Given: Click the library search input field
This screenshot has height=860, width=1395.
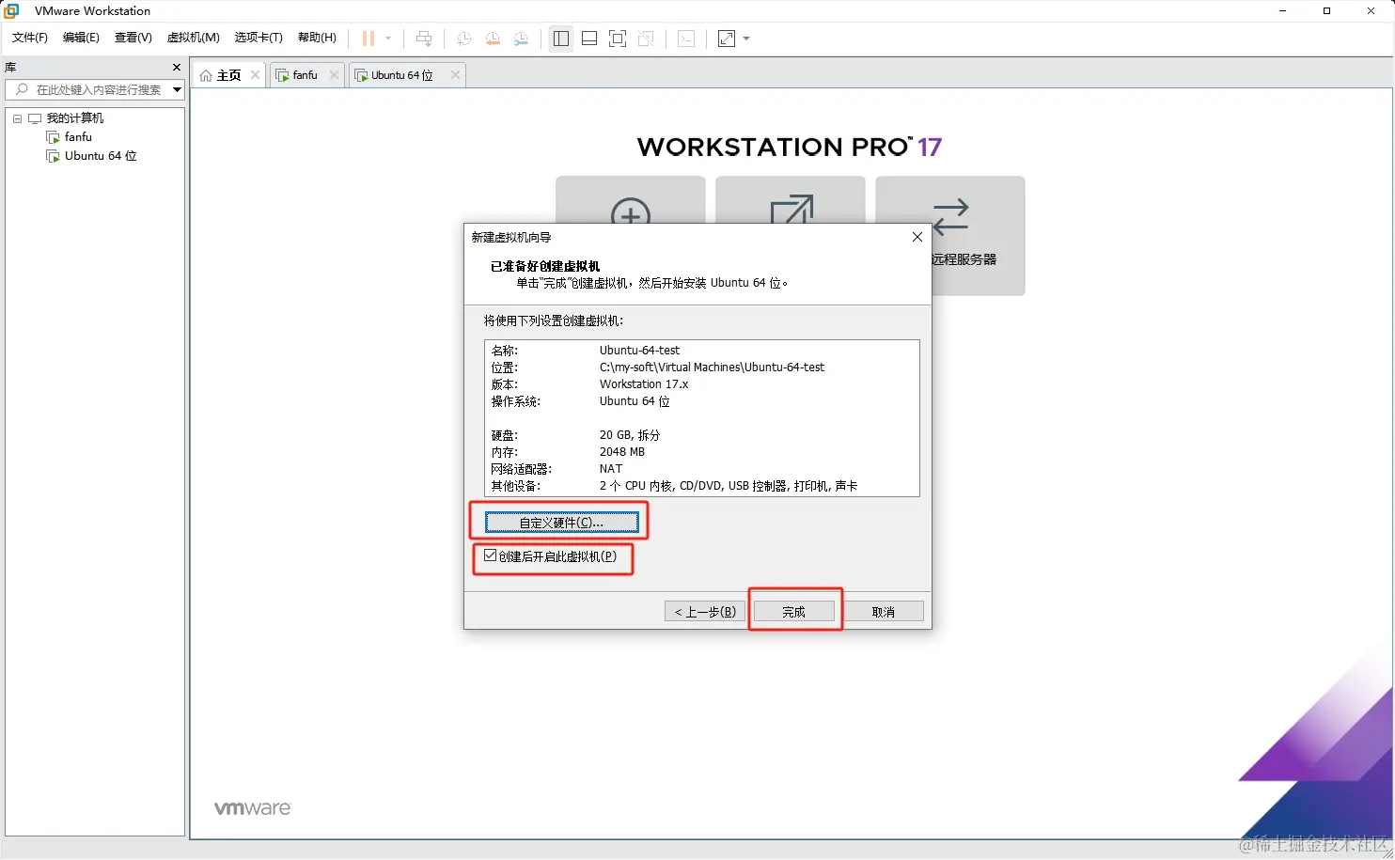Looking at the screenshot, I should tap(89, 89).
